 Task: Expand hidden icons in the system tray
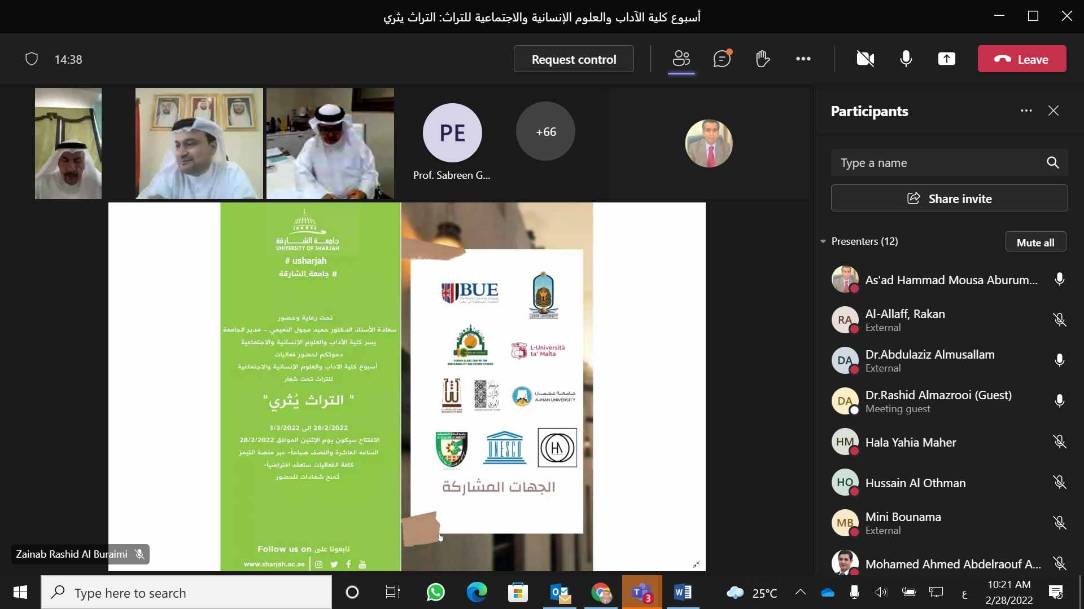point(800,592)
